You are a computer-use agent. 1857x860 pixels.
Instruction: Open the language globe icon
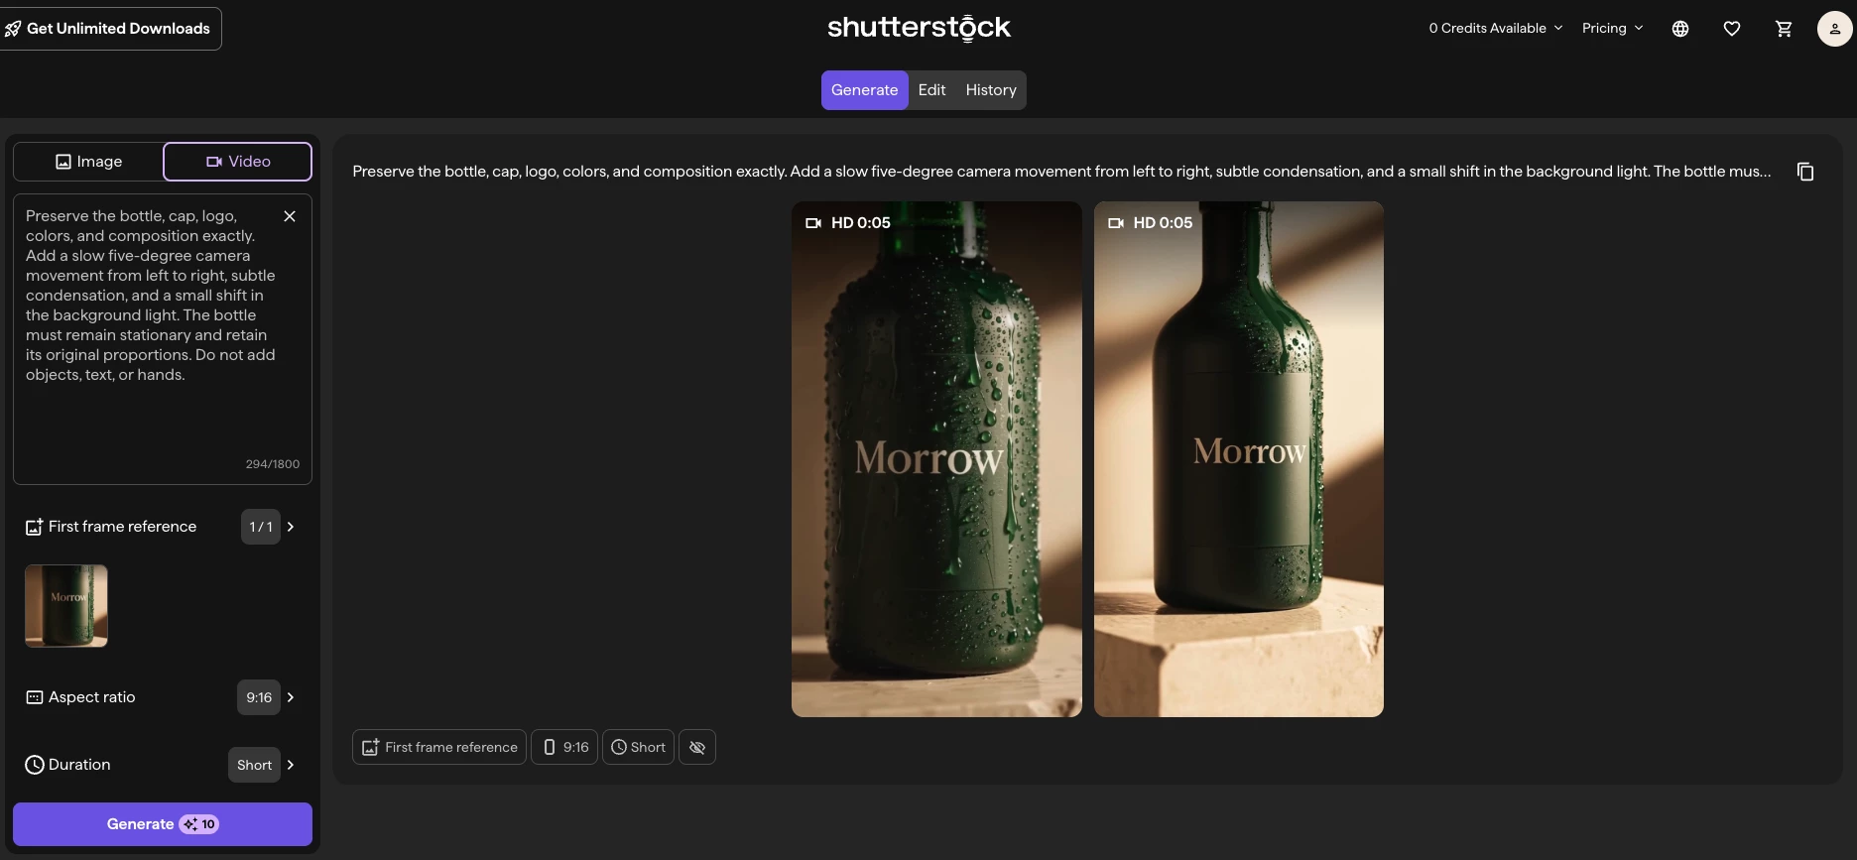click(x=1680, y=29)
